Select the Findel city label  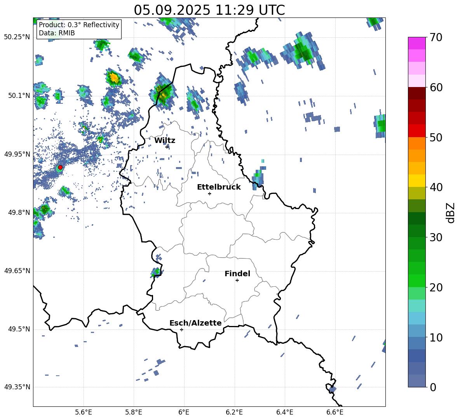[x=237, y=274]
